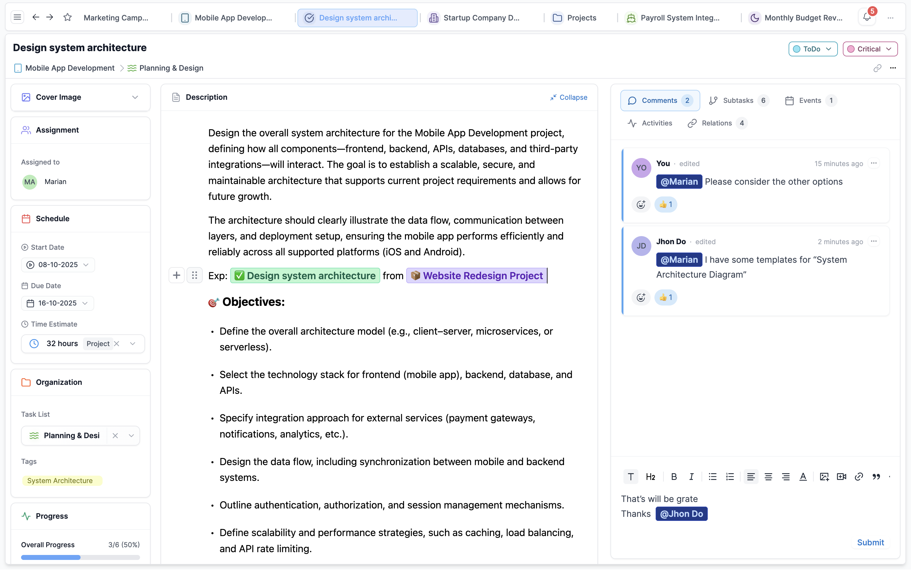
Task: Remove the Planning & Desi task list
Action: [x=115, y=435]
